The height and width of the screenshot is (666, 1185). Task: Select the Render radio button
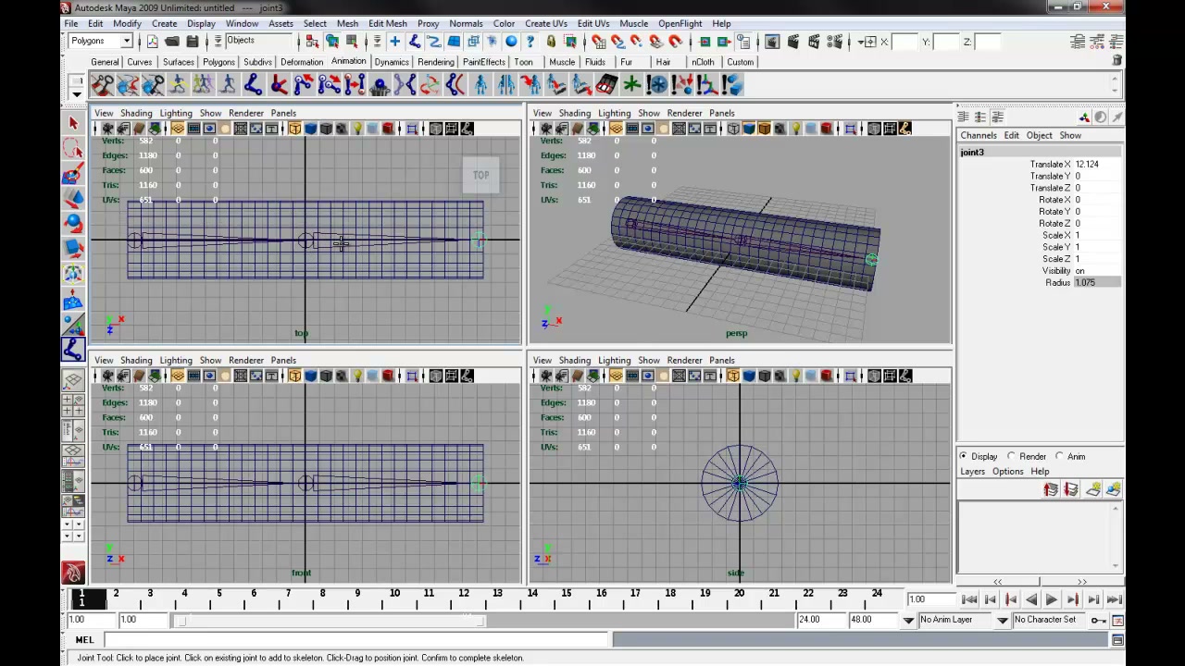tap(1012, 456)
